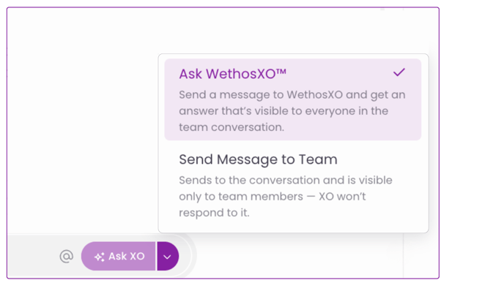Select the Ask WethosXO™ option
The height and width of the screenshot is (283, 504).
293,99
